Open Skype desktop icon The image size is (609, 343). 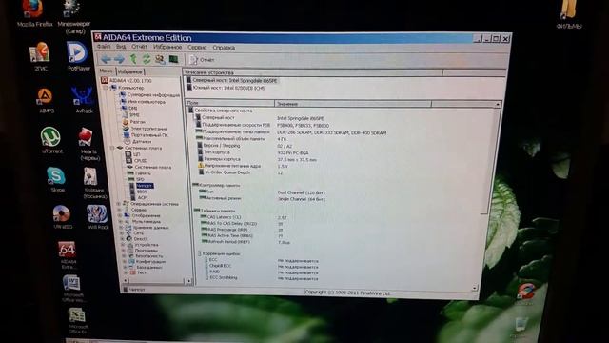pos(57,180)
